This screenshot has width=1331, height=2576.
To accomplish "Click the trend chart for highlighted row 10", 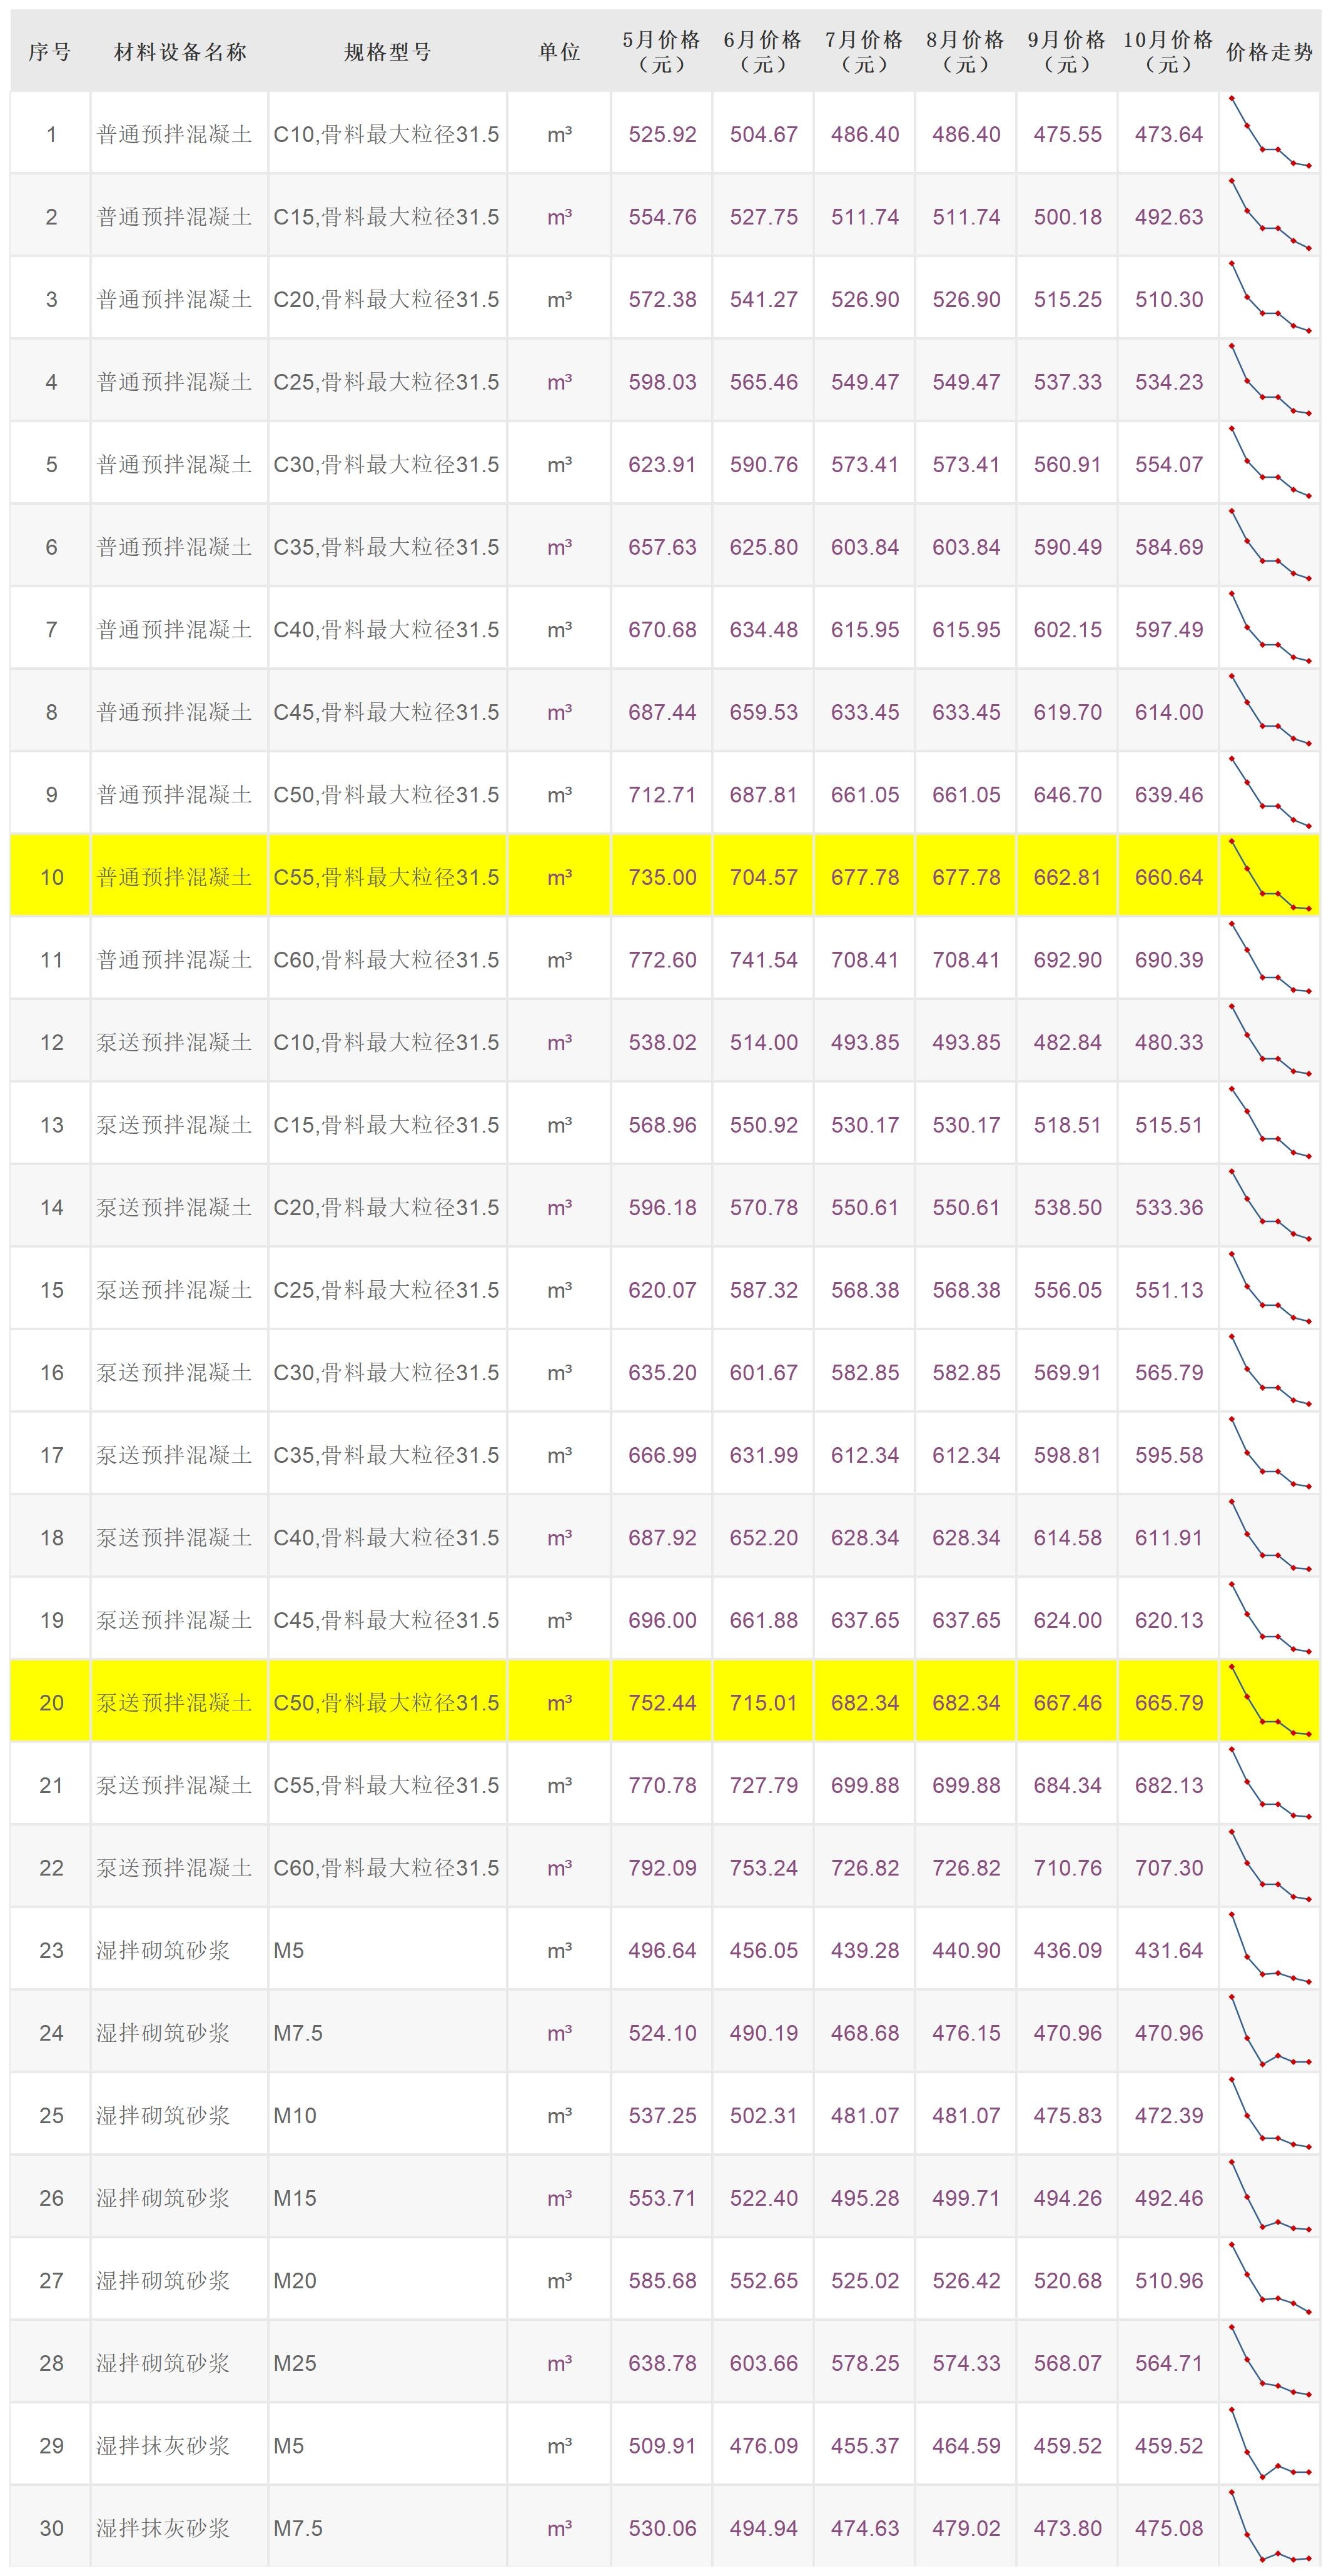I will (1269, 876).
